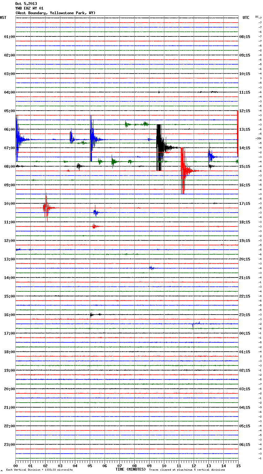Image resolution: width=263 pixels, height=474 pixels.
Task: Click the '04:00' MST time label
Action: pos(10,92)
